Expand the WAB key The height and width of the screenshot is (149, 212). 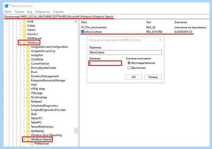click(x=20, y=22)
